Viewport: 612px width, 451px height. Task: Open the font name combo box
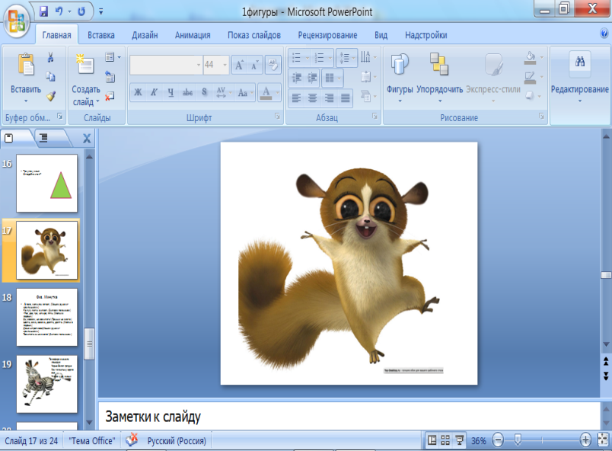[x=165, y=65]
